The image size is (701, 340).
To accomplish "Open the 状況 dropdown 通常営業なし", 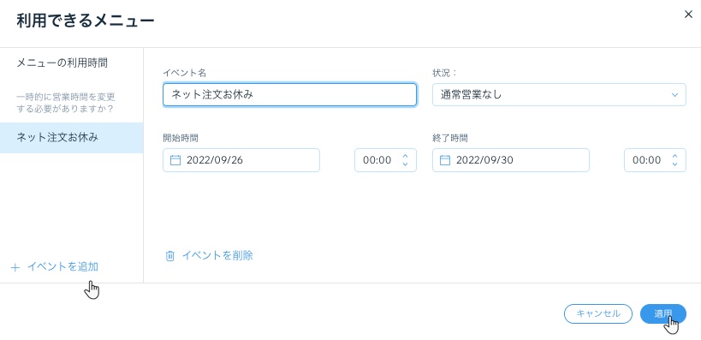I will point(559,94).
